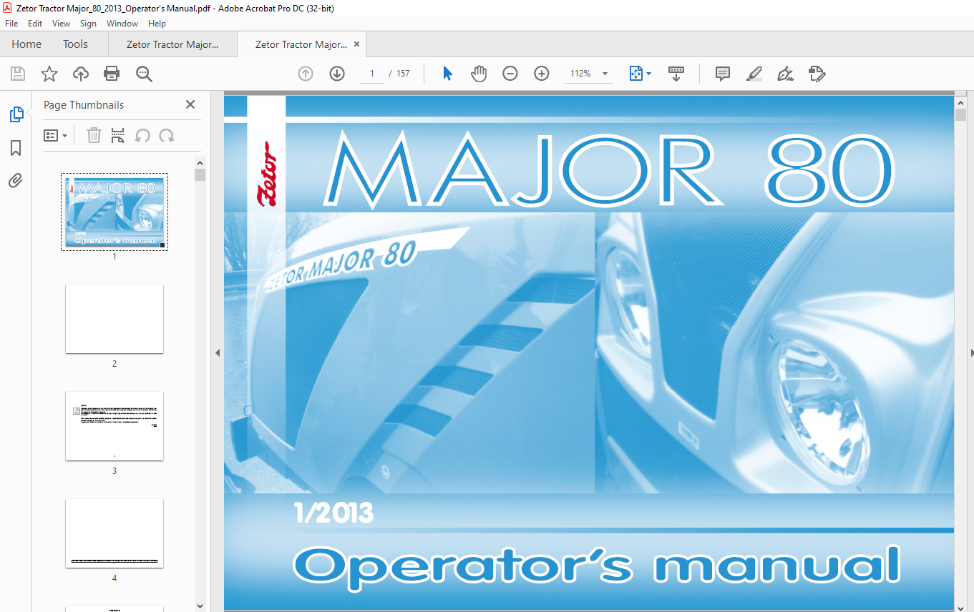
Task: Click the "Page Thumbnails" panel title
Action: click(x=84, y=104)
